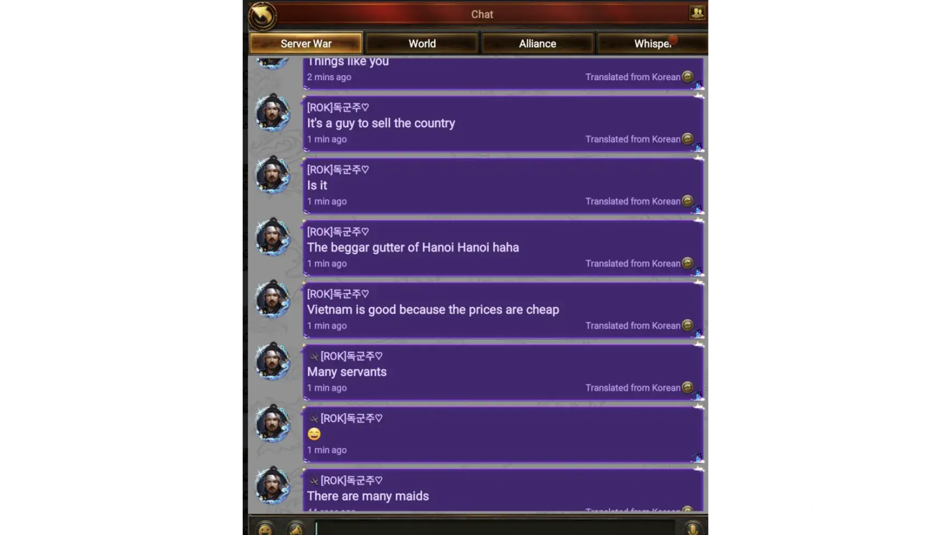951x535 pixels.
Task: Switch to the World chat tab
Action: click(422, 43)
